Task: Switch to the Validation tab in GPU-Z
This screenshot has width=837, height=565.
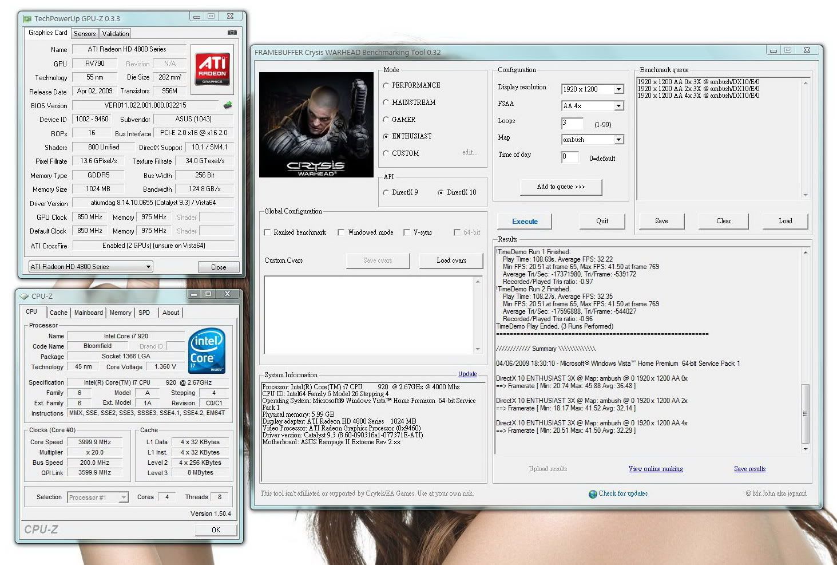Action: [116, 34]
